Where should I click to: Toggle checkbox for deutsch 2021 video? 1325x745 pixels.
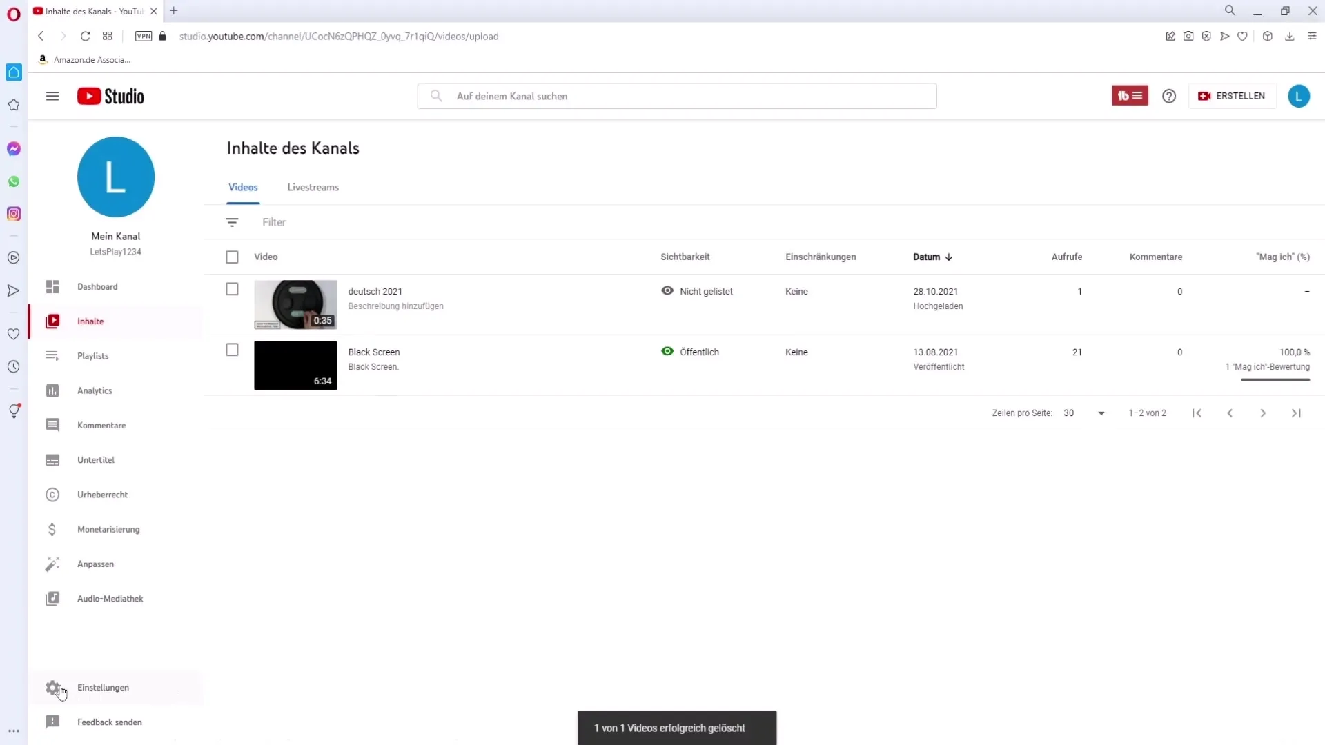click(232, 289)
